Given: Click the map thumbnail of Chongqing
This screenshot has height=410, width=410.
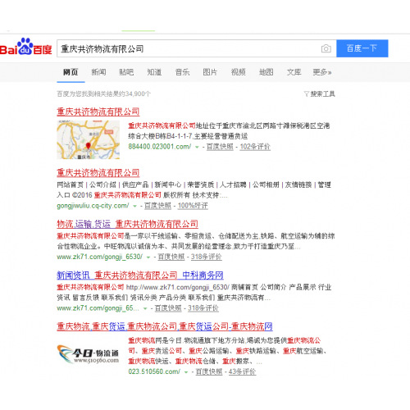Looking at the screenshot, I should click(88, 139).
